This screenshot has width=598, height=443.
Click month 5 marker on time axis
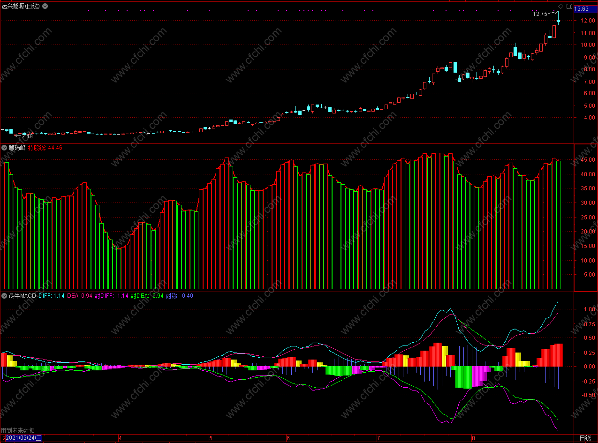coord(211,438)
